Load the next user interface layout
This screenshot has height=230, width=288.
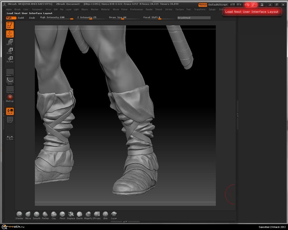(254, 5)
